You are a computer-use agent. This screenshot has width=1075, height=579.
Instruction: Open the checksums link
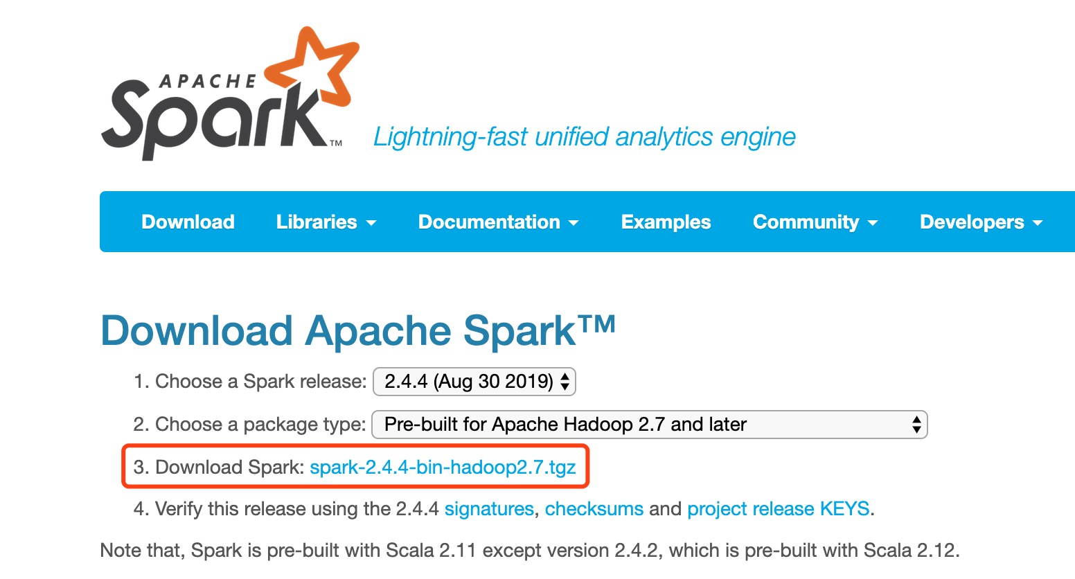pos(594,509)
